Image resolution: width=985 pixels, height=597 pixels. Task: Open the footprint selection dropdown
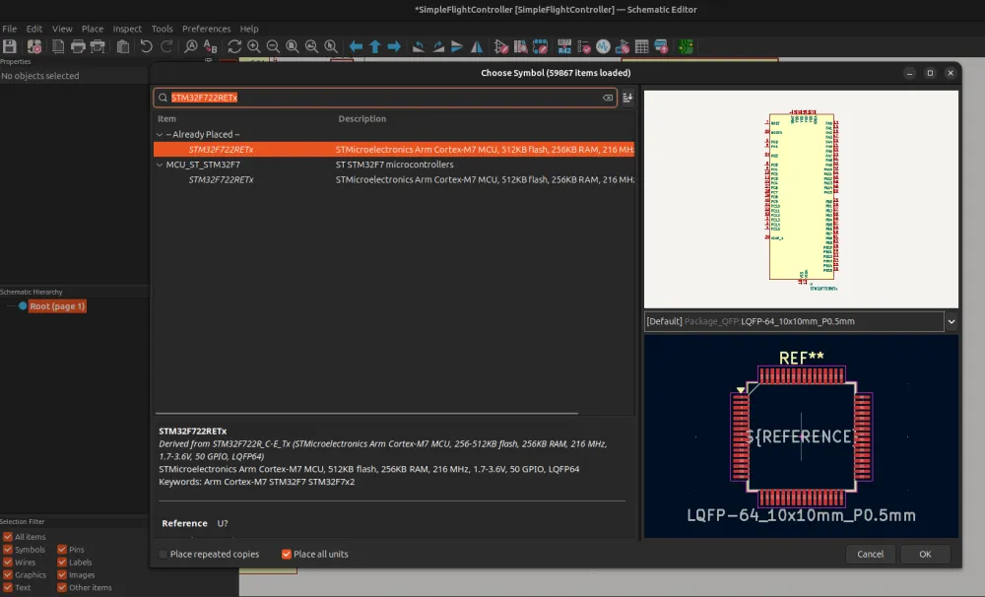tap(951, 322)
